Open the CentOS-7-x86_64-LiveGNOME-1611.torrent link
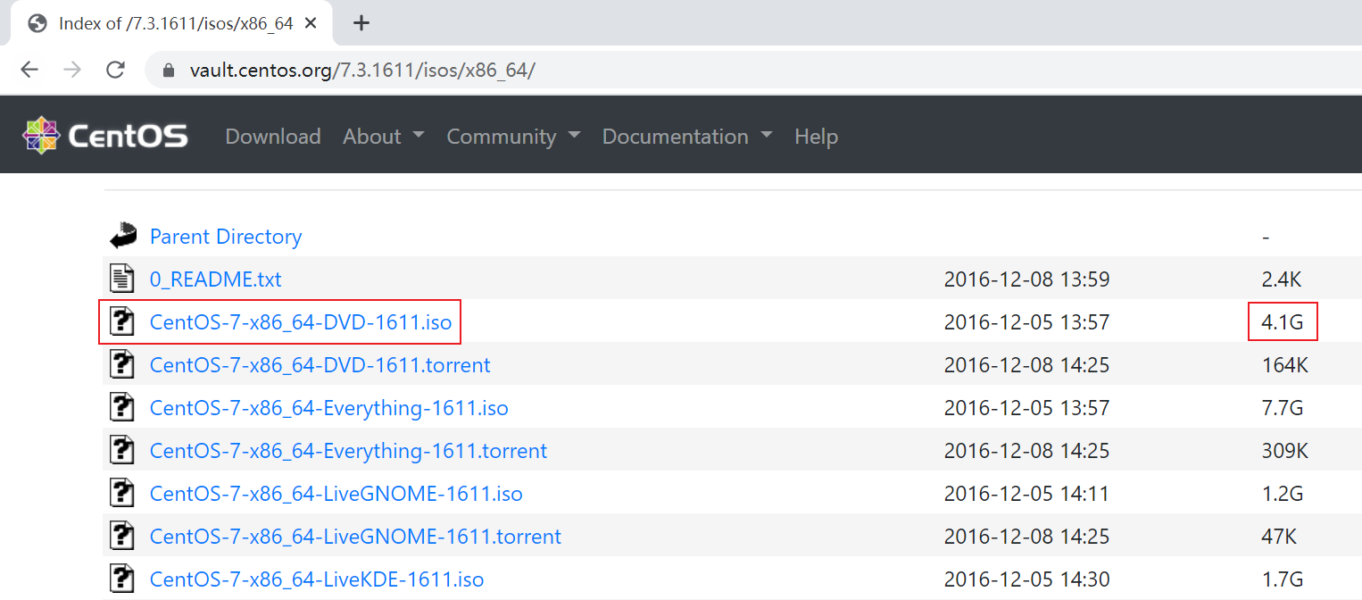This screenshot has height=600, width=1362. click(356, 537)
